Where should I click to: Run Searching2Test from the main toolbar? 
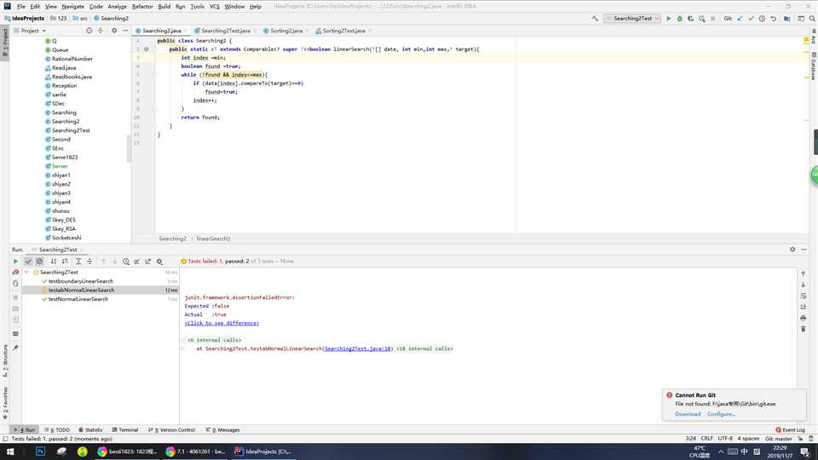coord(669,18)
